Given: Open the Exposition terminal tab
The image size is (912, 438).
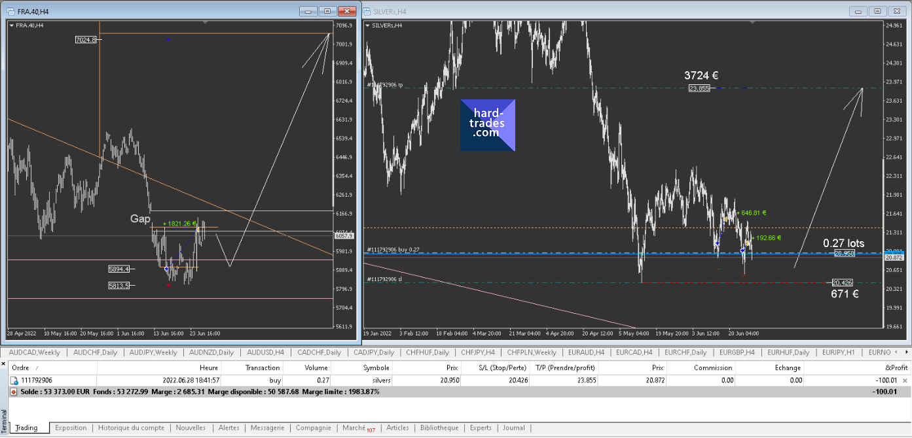Looking at the screenshot, I should 71,428.
